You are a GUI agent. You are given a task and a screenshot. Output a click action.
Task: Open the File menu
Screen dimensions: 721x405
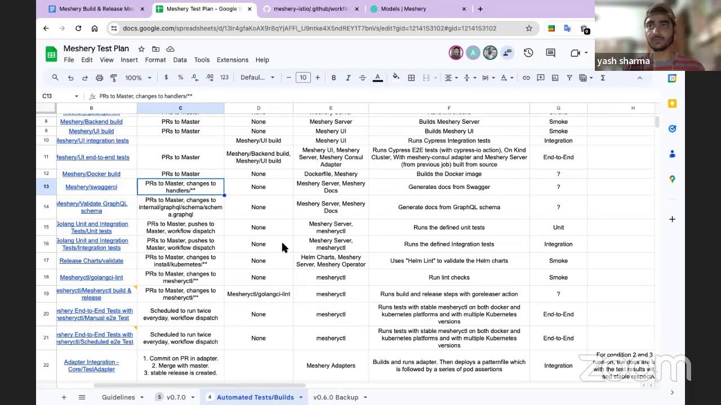coord(69,60)
